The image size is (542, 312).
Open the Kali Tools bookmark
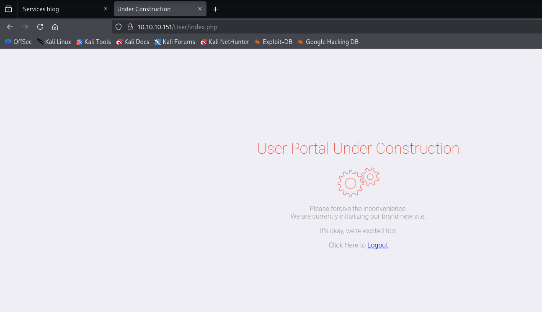[x=93, y=42]
